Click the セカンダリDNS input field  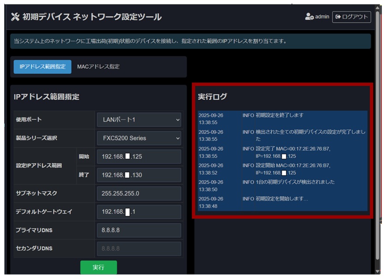(x=139, y=249)
